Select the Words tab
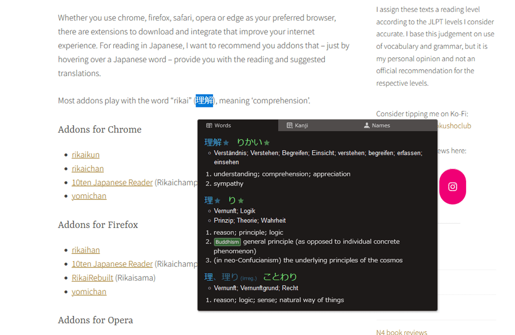515x335 pixels. [x=218, y=125]
